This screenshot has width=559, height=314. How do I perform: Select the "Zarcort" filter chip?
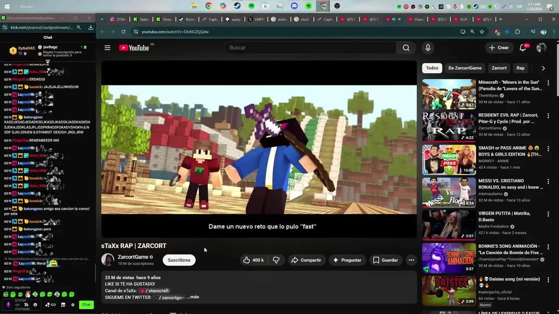tap(499, 68)
